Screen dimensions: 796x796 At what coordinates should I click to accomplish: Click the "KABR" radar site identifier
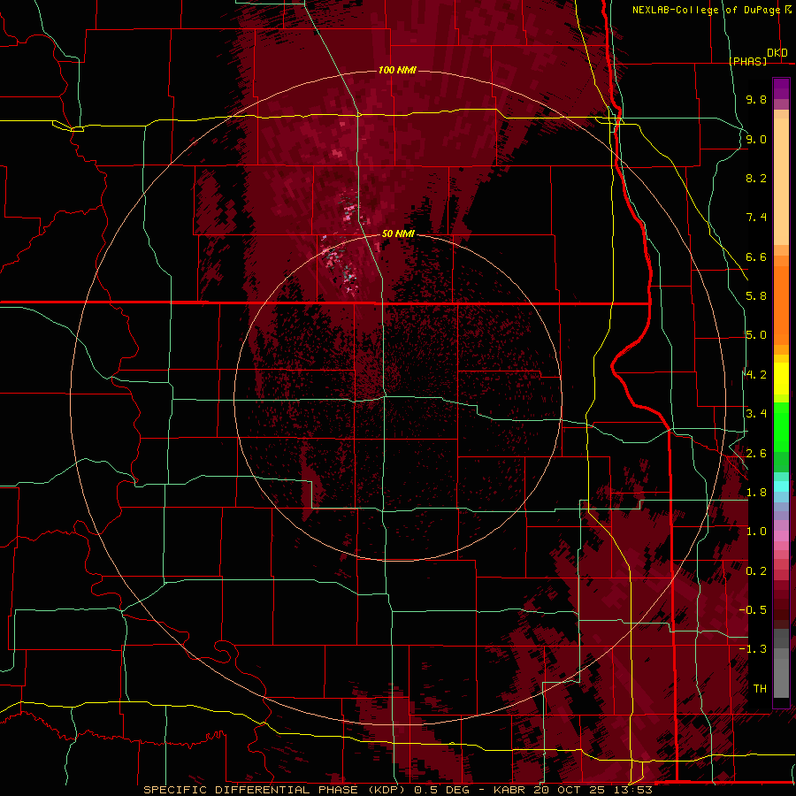click(509, 790)
